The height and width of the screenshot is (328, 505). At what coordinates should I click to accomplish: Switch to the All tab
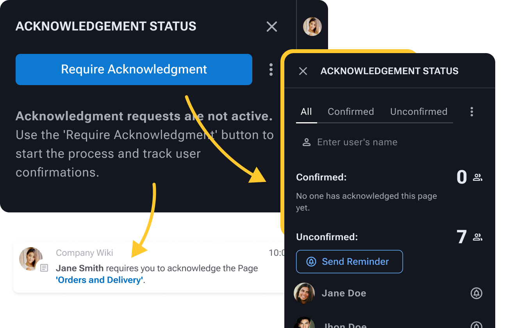tap(306, 112)
